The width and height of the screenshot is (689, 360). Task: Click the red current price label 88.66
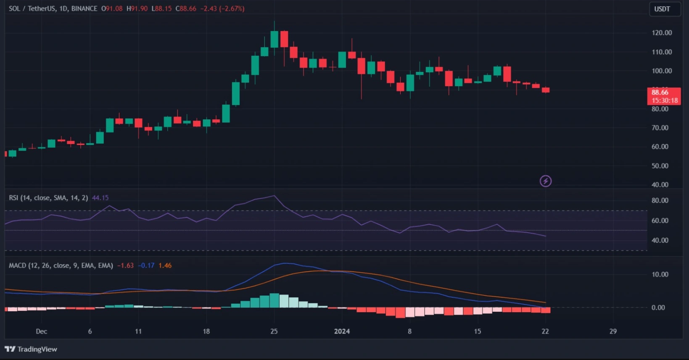664,96
